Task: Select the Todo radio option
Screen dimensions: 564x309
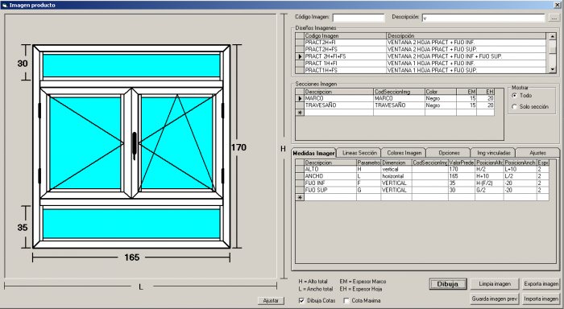Action: (x=514, y=96)
